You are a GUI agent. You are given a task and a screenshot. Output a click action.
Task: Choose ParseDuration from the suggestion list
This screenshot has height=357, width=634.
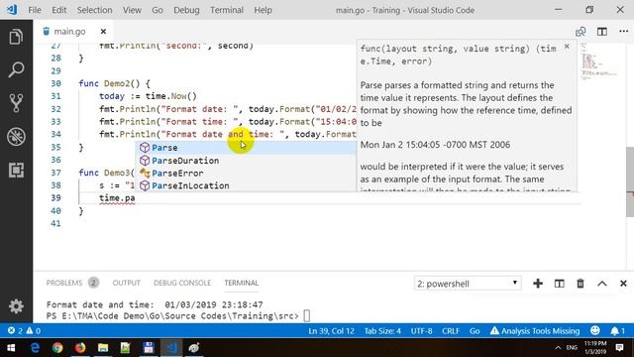click(246, 161)
